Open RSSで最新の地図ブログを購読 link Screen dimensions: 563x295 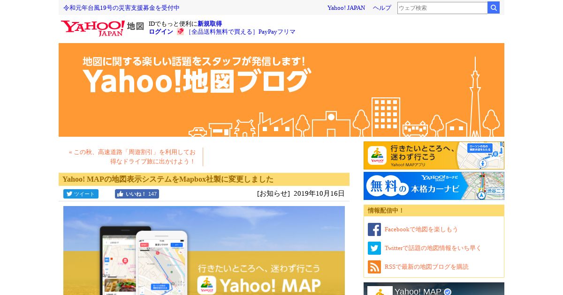[426, 267]
